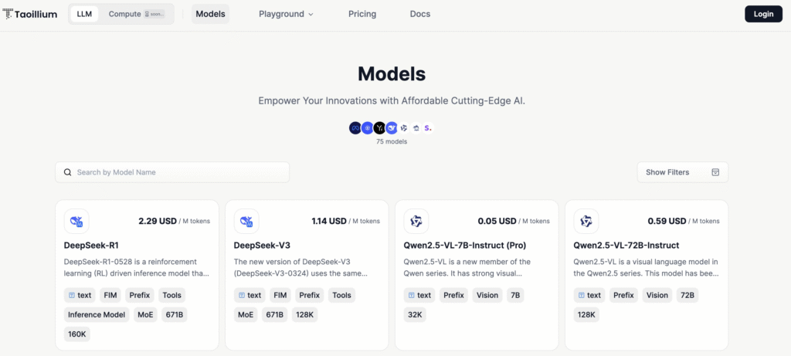
Task: Expand the Playground dropdown menu
Action: pyautogui.click(x=286, y=14)
